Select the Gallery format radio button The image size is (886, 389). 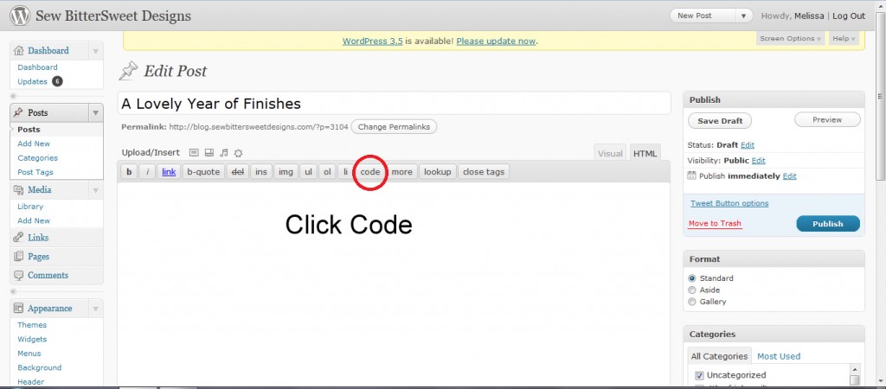click(691, 302)
